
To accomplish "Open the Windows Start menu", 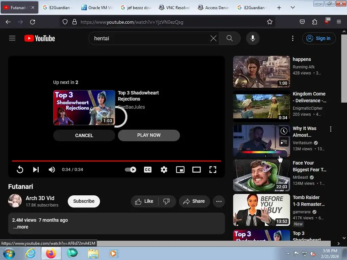I will tap(9, 253).
